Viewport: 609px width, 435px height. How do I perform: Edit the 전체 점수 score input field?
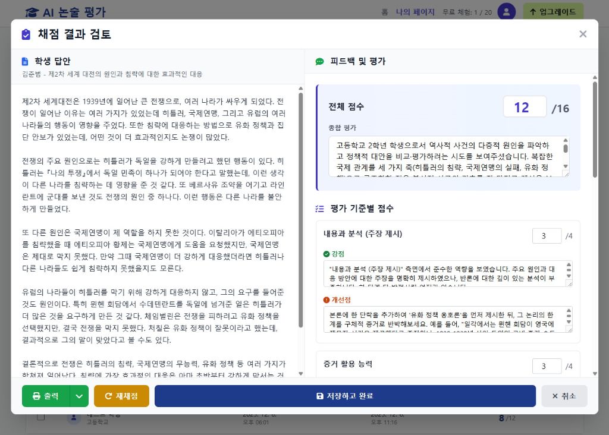point(525,107)
